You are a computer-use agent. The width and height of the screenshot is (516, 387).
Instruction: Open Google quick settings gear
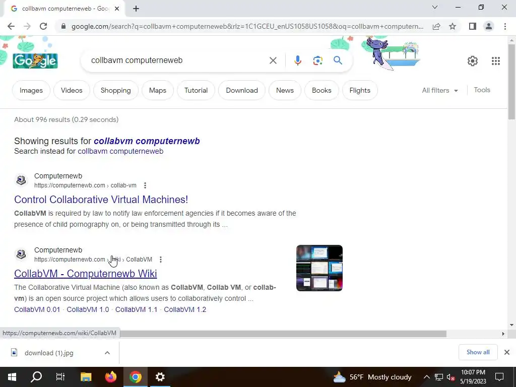pos(473,61)
